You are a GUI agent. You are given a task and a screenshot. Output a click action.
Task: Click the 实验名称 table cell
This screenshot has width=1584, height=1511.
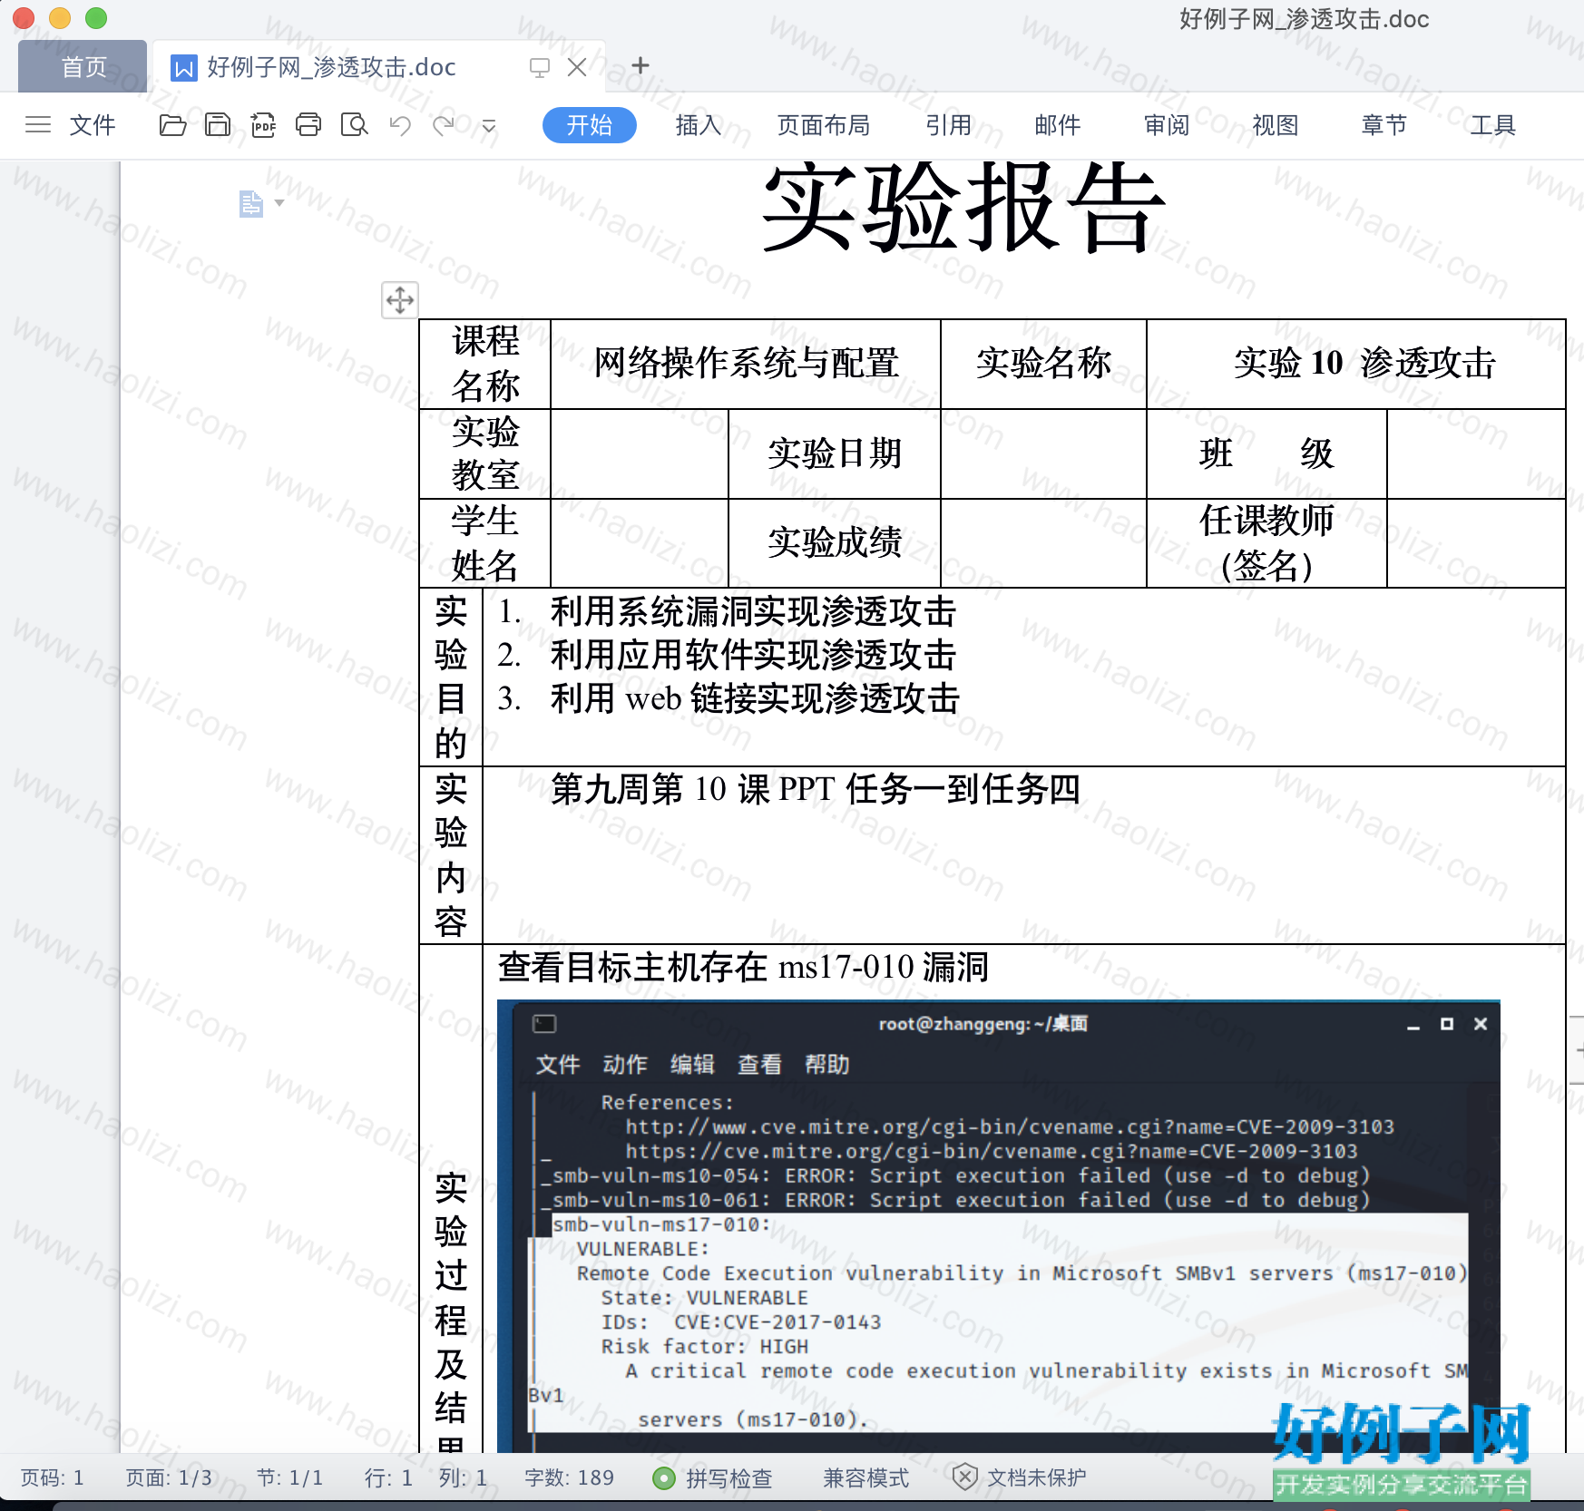[x=1043, y=364]
